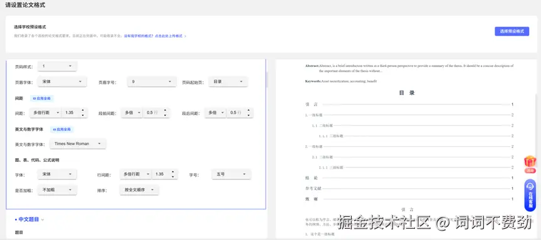Open the 在线客服 online support widget

530,195
